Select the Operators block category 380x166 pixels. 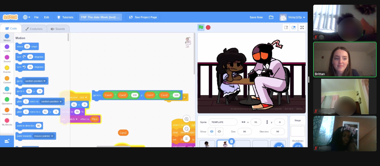(x=7, y=101)
